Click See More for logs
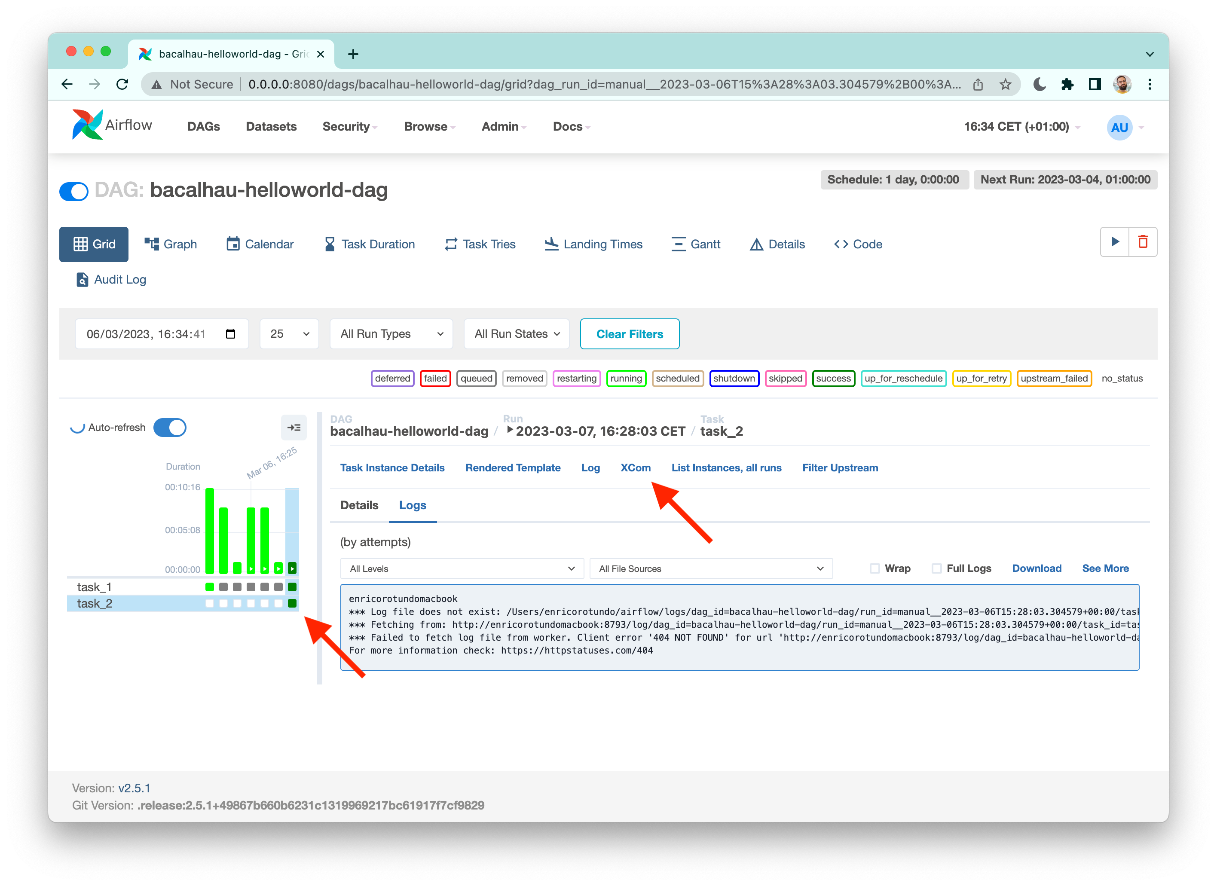The image size is (1217, 886). pyautogui.click(x=1105, y=568)
